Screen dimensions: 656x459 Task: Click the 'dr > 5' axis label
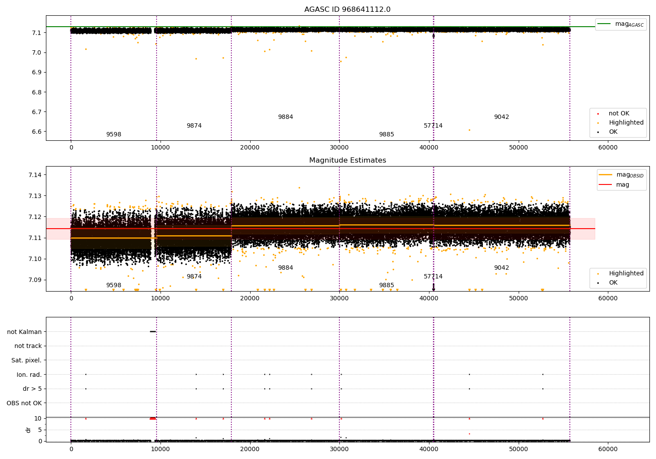coord(32,389)
